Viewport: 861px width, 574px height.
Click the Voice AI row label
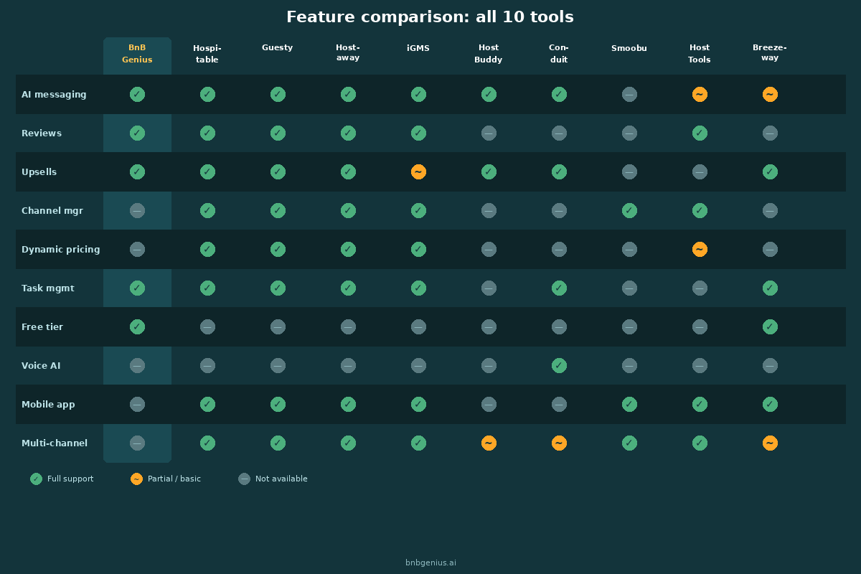[41, 365]
